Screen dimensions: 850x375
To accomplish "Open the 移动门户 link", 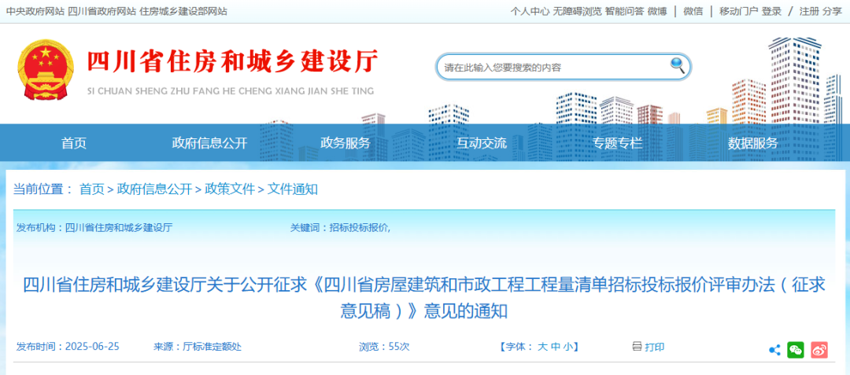I will 739,11.
